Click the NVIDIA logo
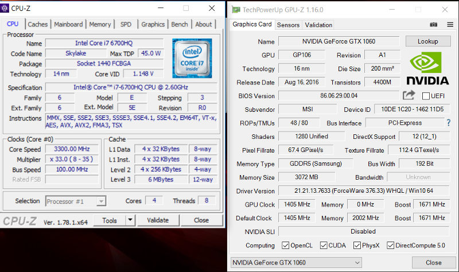Screen dimensions: 459x272 427,69
